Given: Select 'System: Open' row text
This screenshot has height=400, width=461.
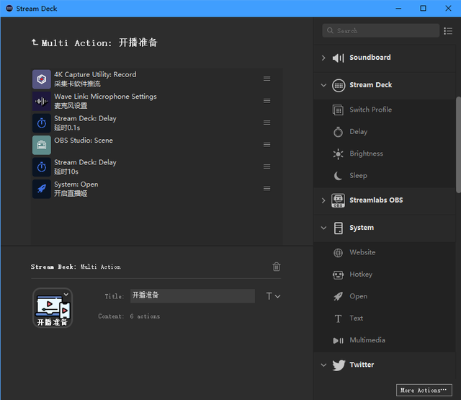Looking at the screenshot, I should pos(76,185).
